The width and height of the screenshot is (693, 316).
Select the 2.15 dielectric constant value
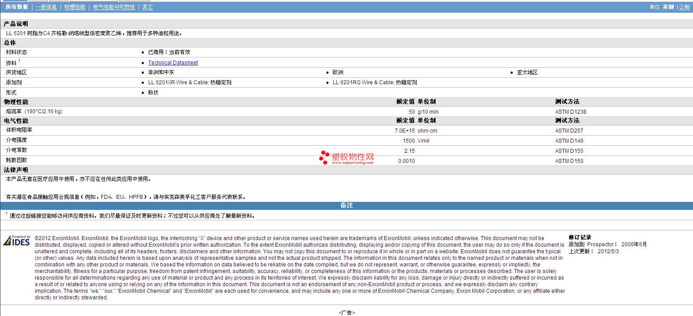tap(409, 151)
